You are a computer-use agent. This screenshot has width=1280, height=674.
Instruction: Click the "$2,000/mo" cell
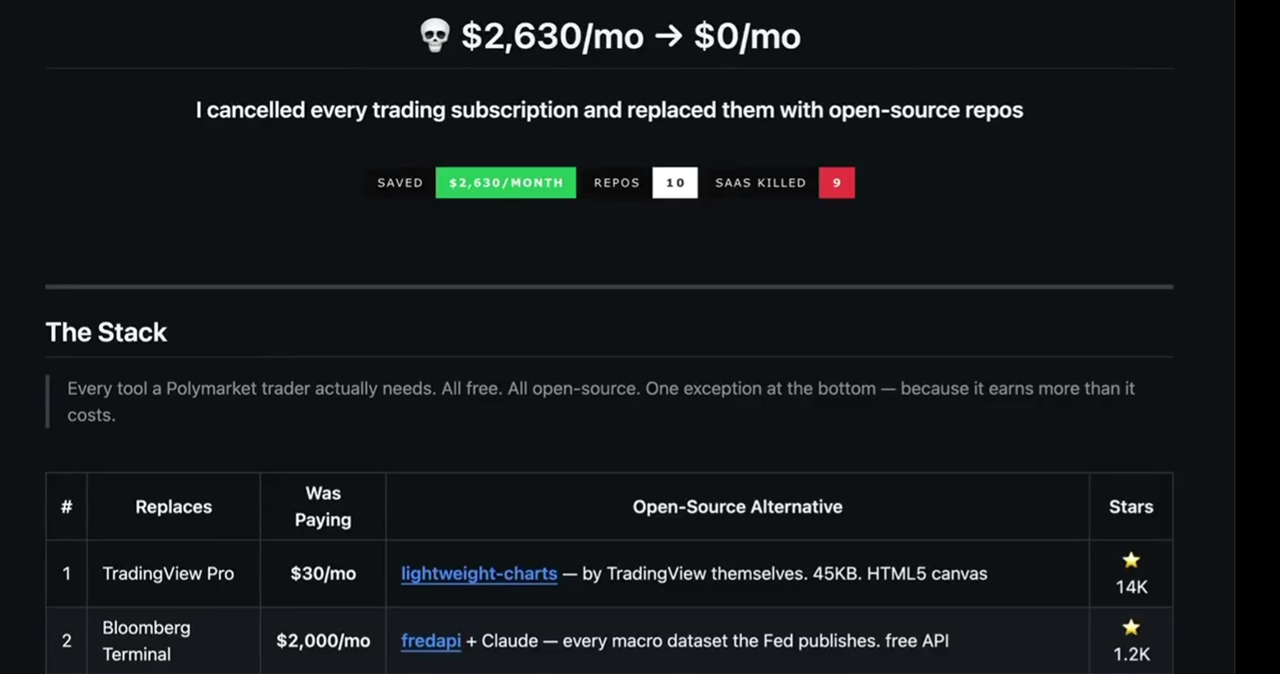pos(323,641)
